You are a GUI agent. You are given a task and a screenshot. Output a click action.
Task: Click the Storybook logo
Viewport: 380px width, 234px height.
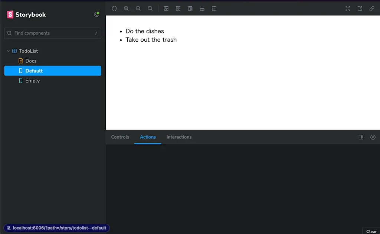pyautogui.click(x=26, y=15)
